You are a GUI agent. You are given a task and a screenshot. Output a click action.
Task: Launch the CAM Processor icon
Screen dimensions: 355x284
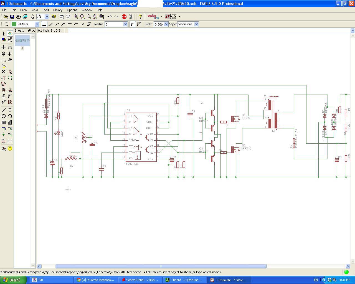[25, 17]
